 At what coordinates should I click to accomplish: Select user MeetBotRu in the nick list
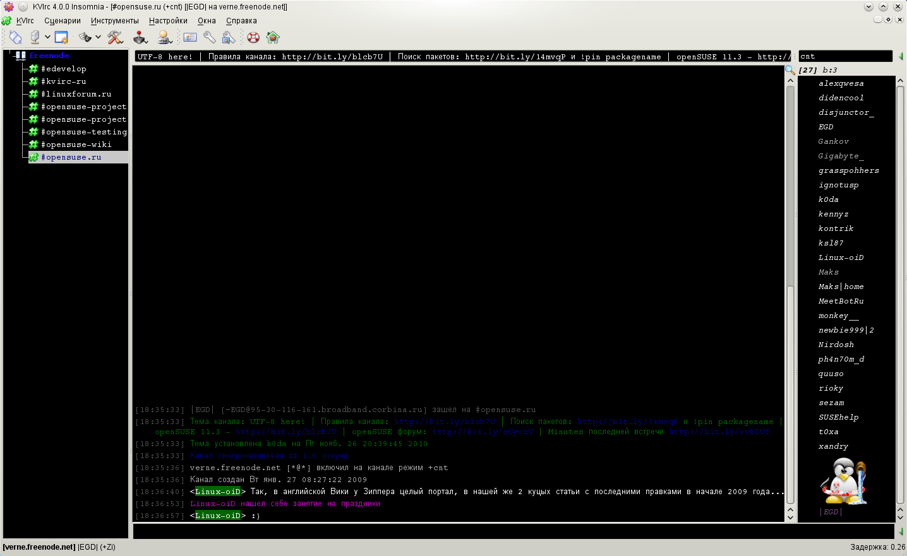[841, 301]
